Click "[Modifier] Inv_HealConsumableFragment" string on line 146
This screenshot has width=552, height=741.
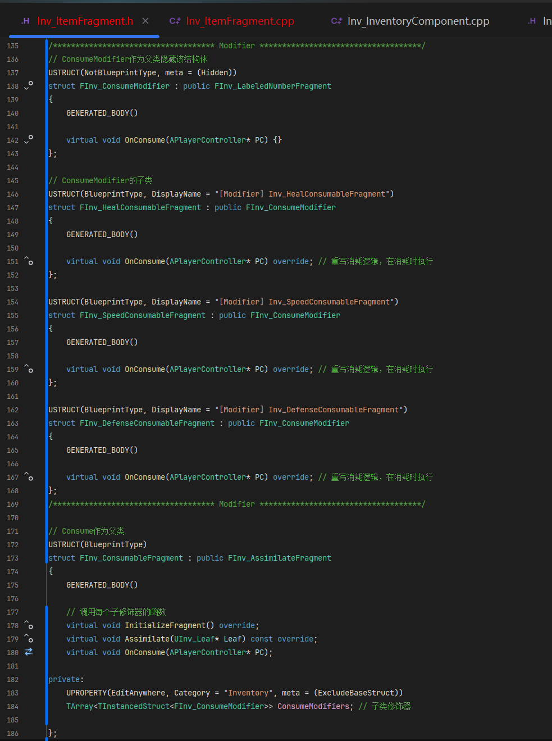[302, 194]
